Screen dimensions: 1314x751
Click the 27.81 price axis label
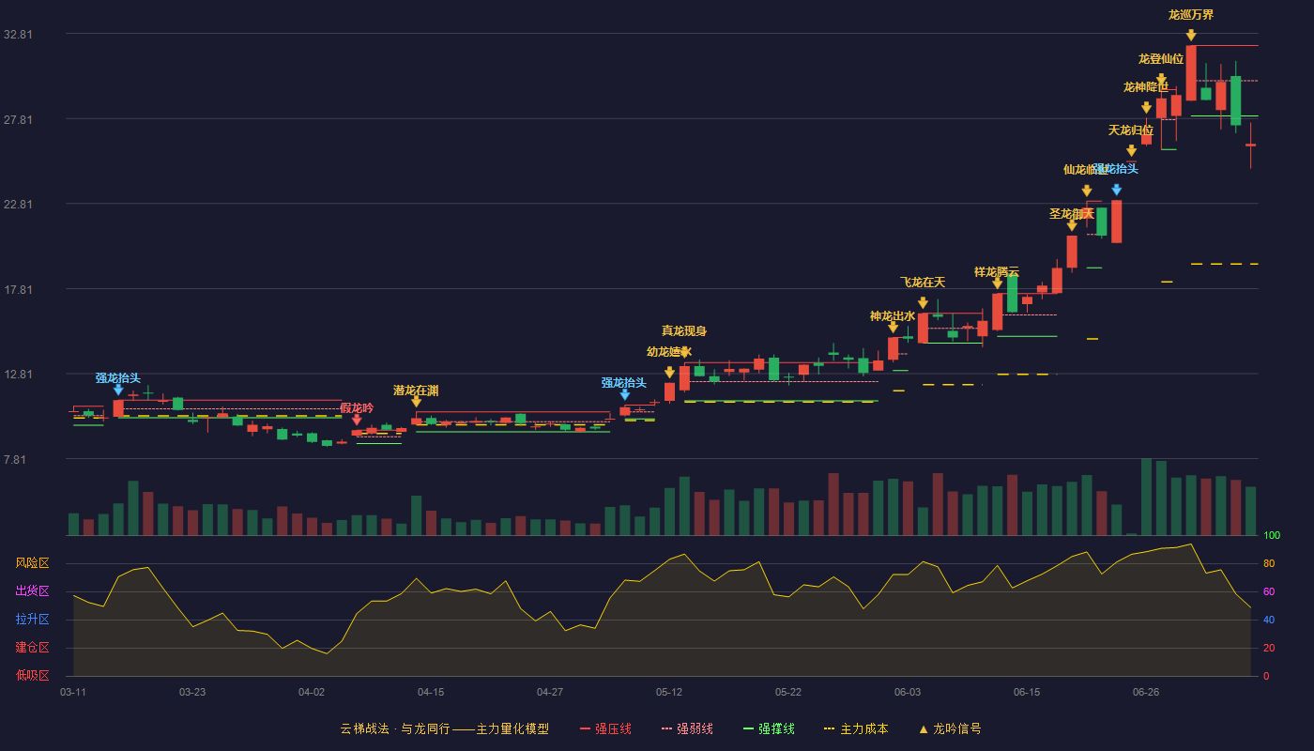(19, 120)
